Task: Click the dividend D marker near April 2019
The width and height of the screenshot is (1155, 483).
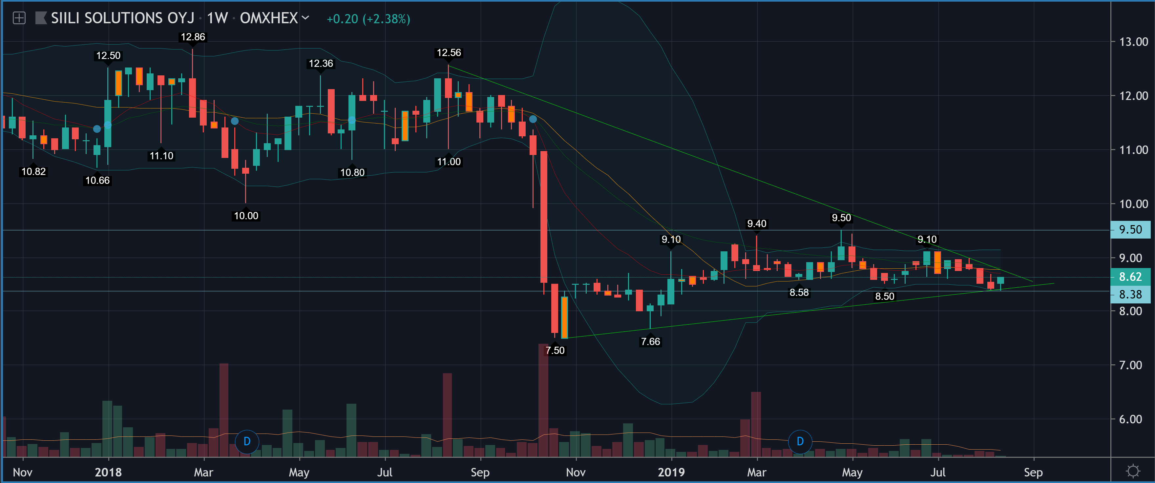Action: 800,441
